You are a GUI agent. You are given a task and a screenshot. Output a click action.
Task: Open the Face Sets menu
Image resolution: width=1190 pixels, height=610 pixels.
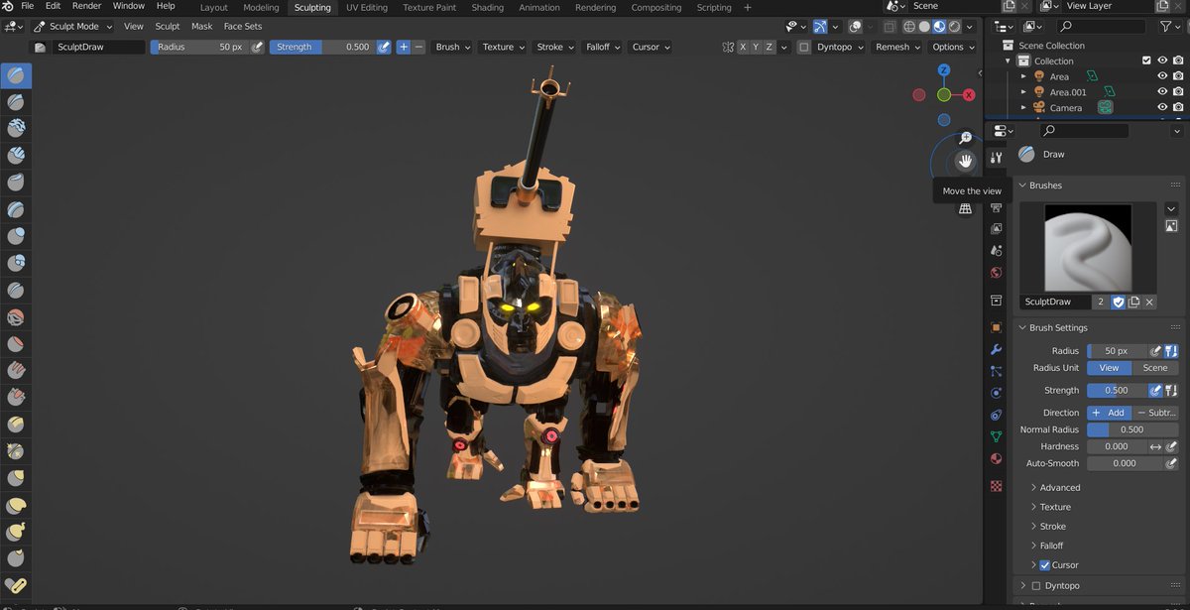point(243,27)
